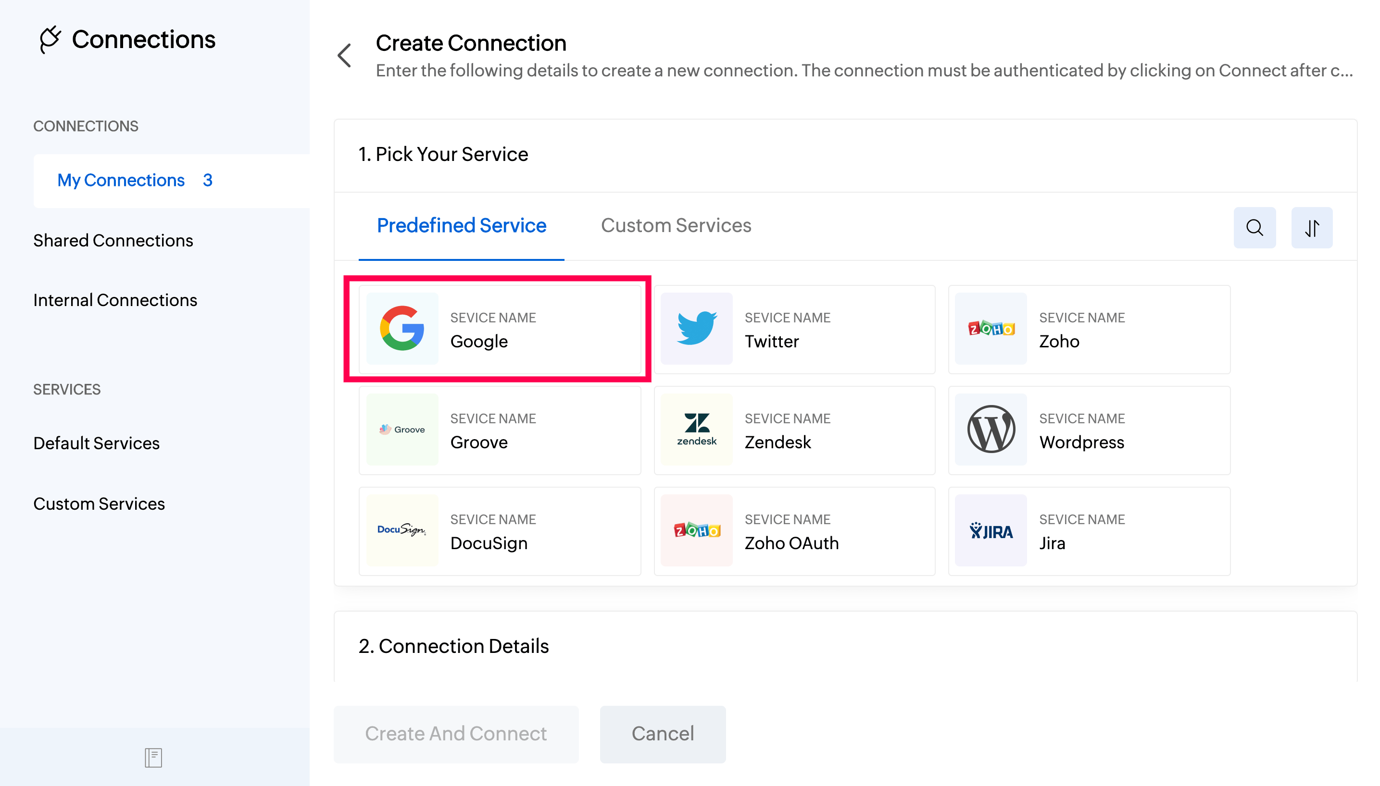Image resolution: width=1380 pixels, height=786 pixels.
Task: Navigate to Default Services
Action: [x=96, y=443]
